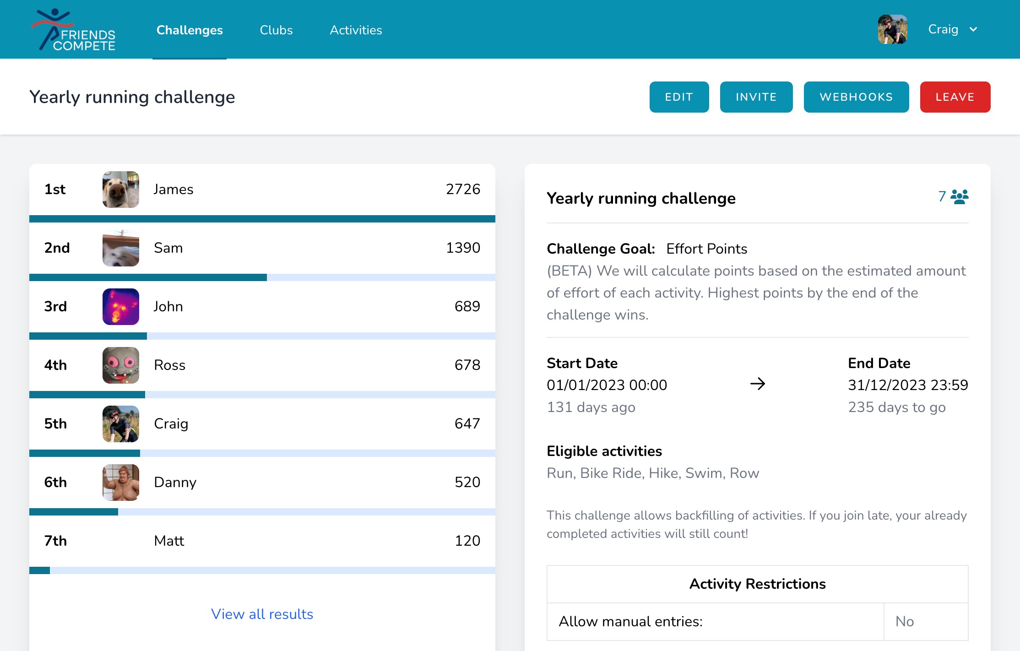Click James's dog avatar
This screenshot has width=1020, height=651.
(121, 190)
